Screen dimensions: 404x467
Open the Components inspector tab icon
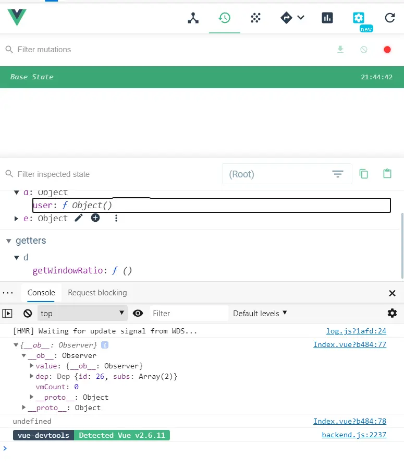click(x=193, y=18)
